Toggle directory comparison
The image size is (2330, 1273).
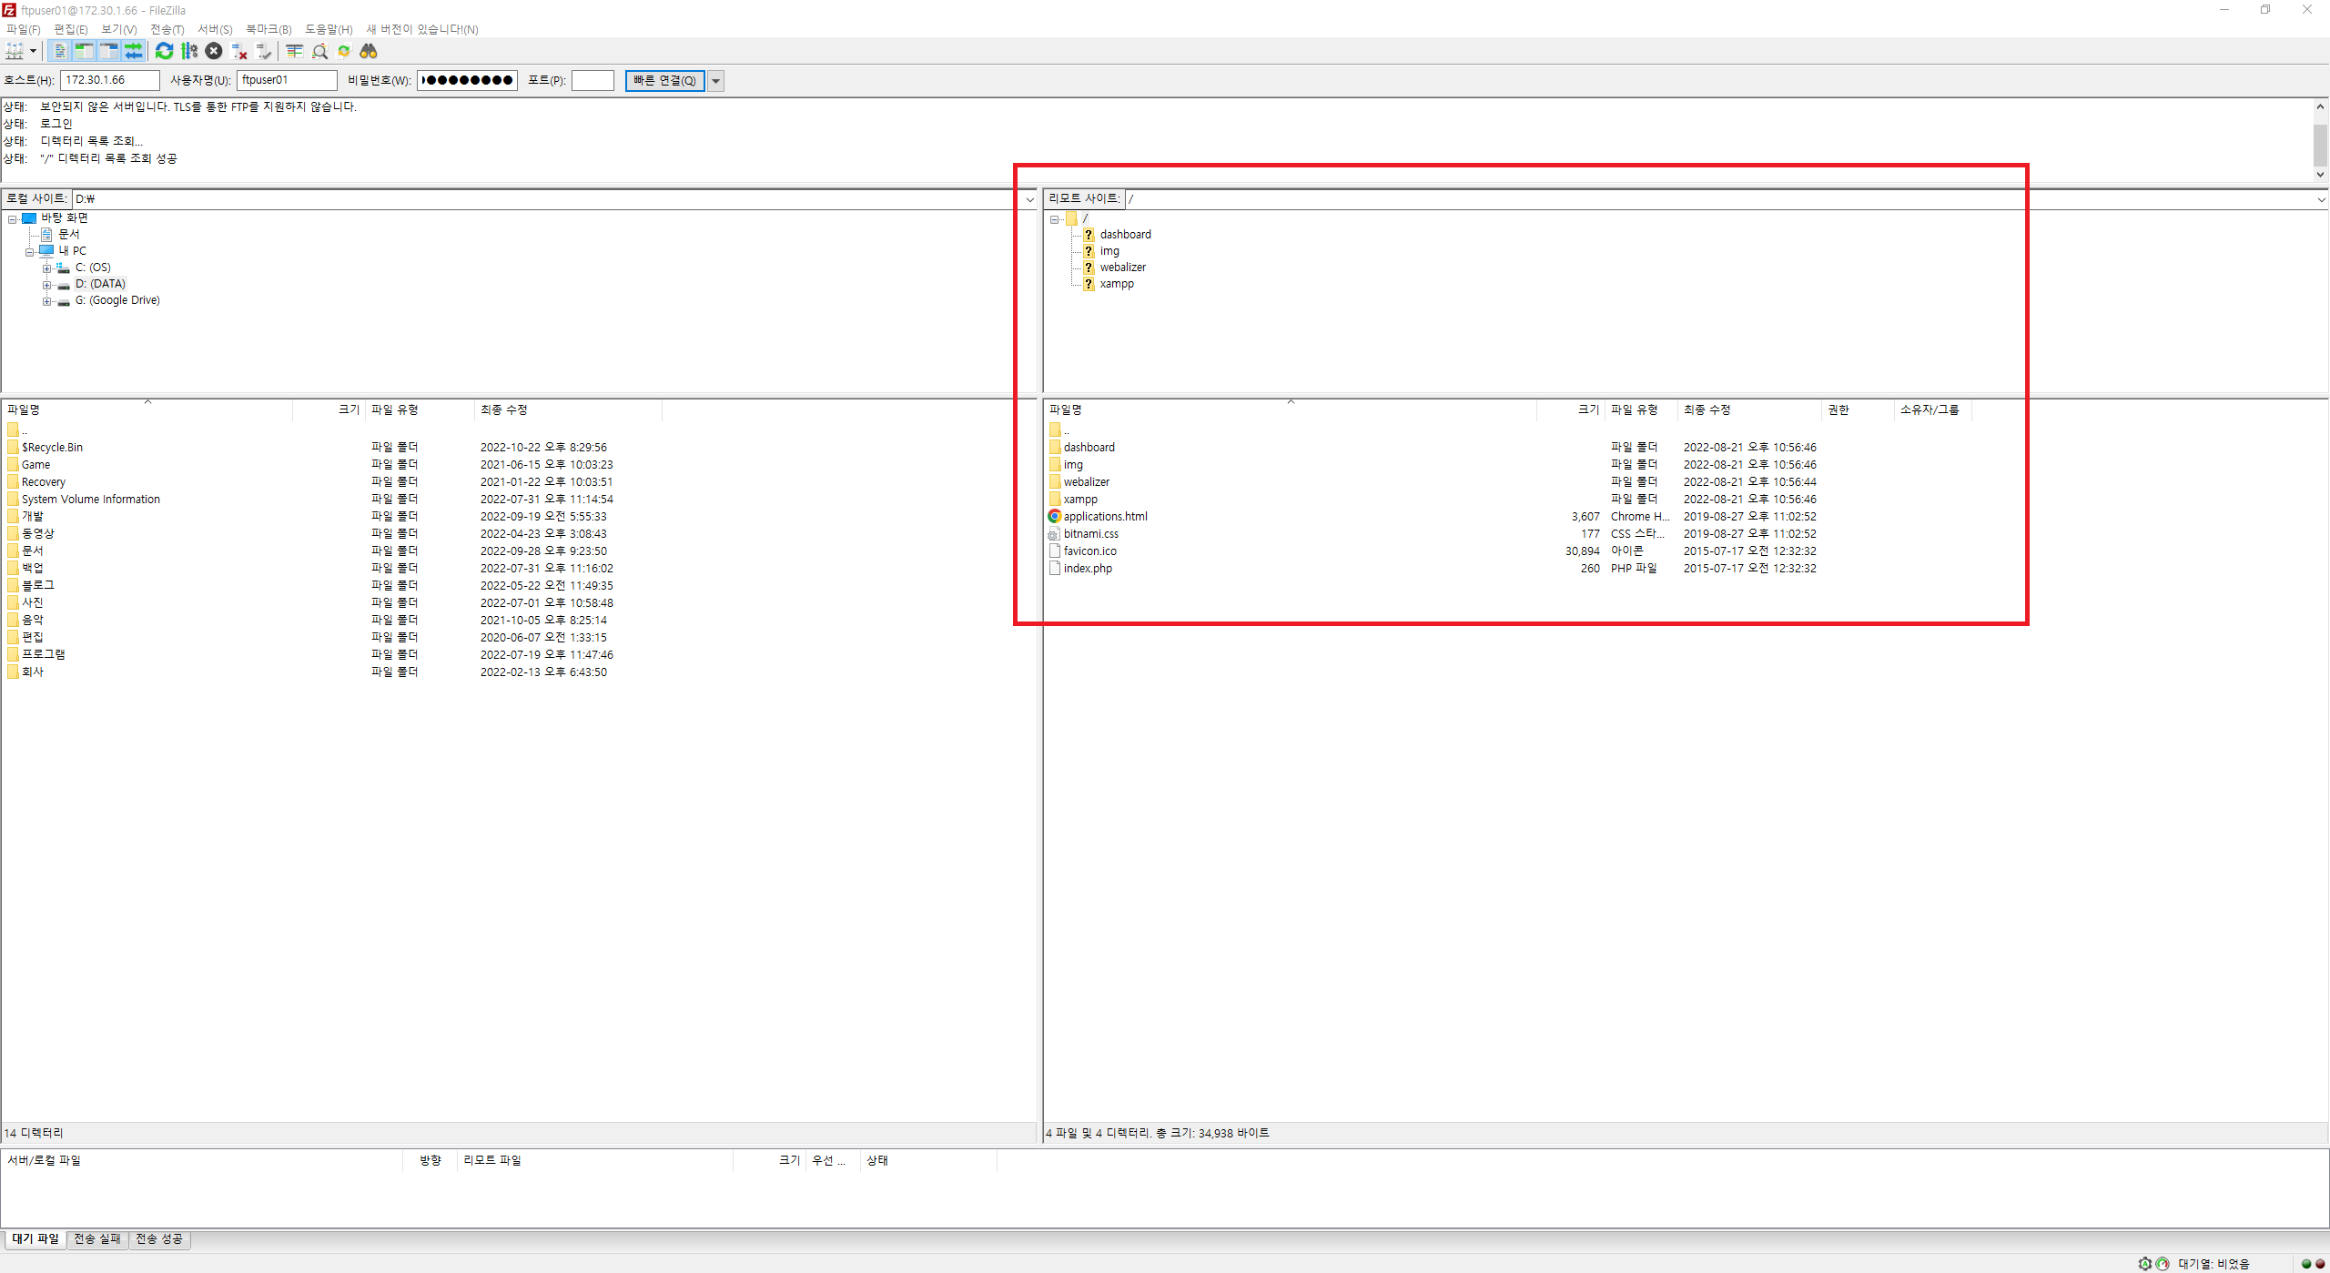click(x=319, y=52)
